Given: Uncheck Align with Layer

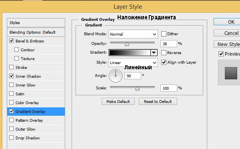Looking at the screenshot, I should click(x=164, y=62).
